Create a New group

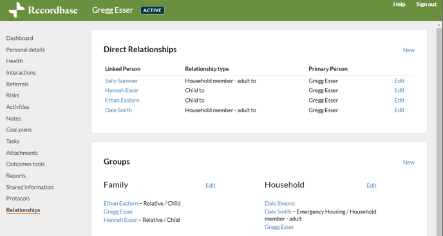pos(408,162)
